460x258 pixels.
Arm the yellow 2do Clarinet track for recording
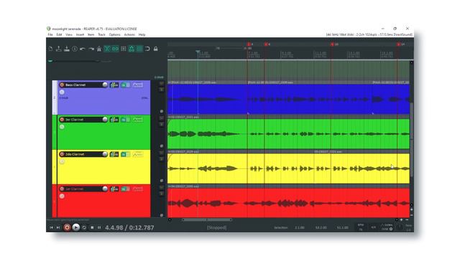[x=62, y=154]
